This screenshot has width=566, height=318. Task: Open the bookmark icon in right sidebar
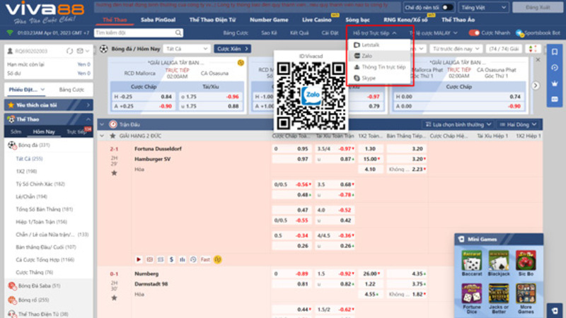[555, 52]
